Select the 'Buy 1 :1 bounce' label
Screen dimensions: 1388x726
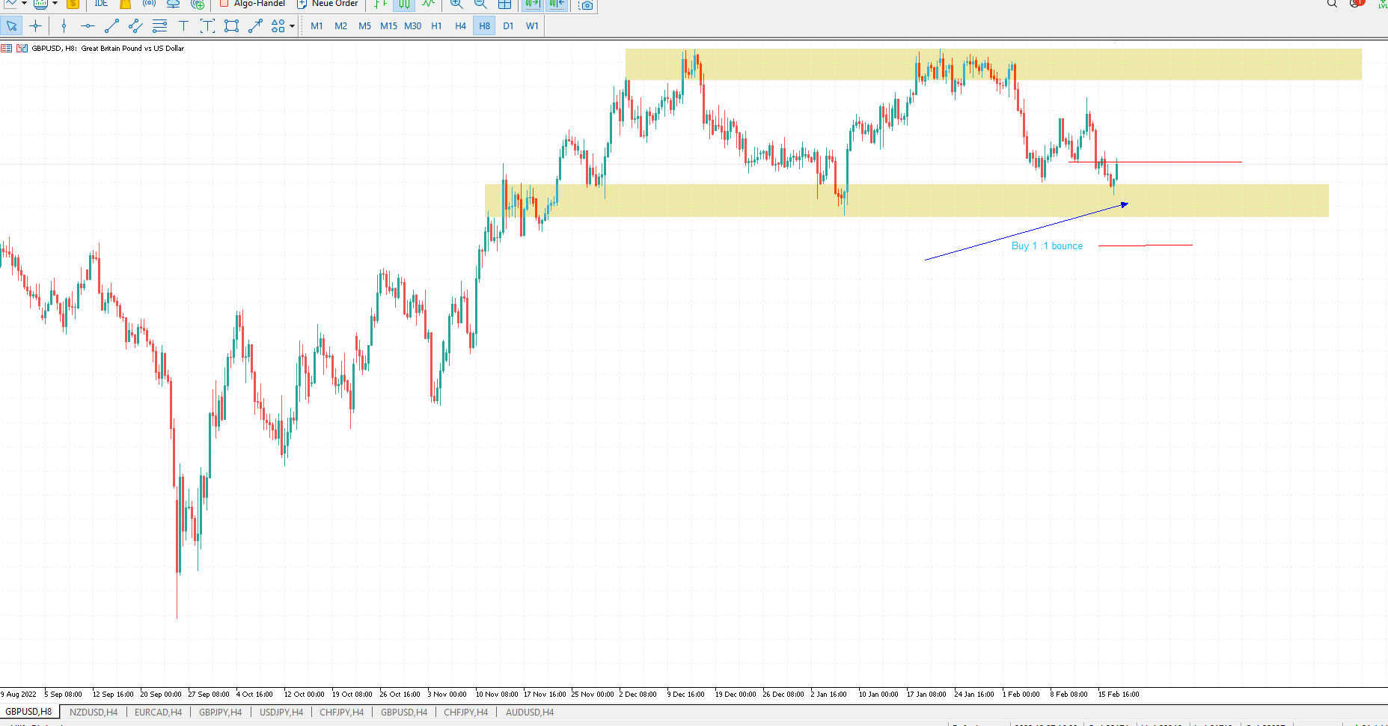1047,246
